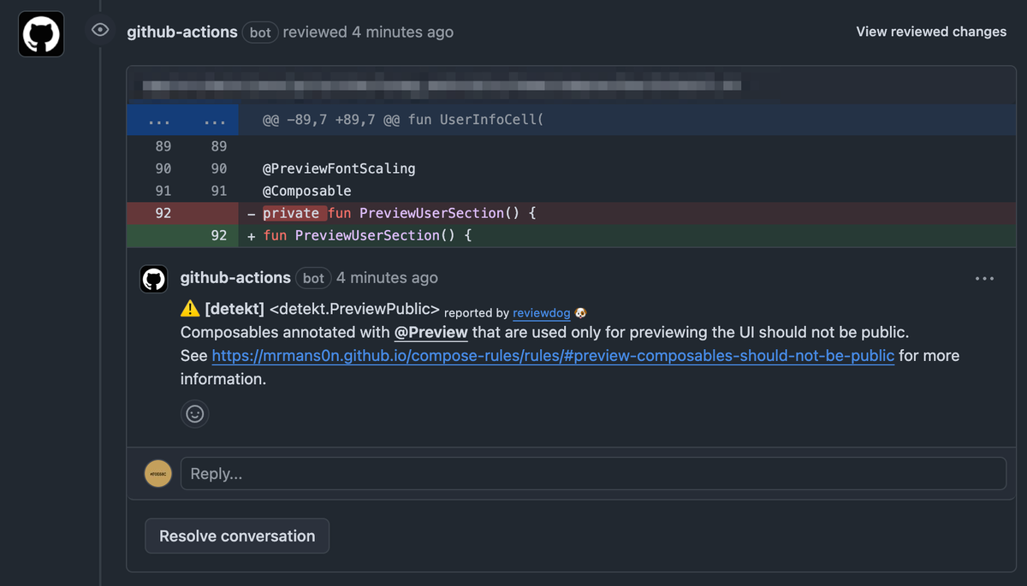Click the small comment author avatar
This screenshot has width=1027, height=586.
154,279
